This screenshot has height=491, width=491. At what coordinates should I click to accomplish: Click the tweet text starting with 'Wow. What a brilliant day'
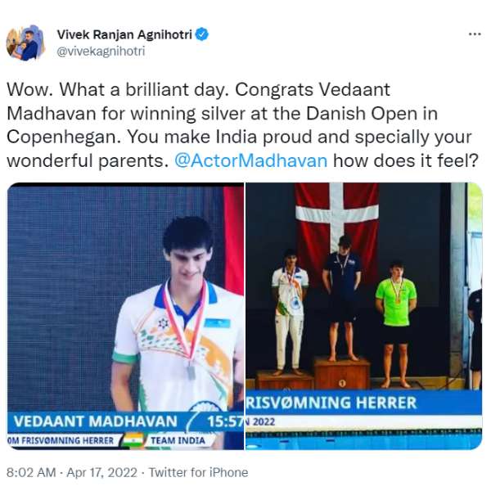click(243, 125)
